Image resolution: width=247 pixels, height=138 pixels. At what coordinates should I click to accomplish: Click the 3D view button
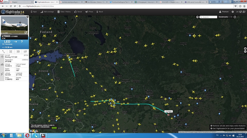tap(18, 52)
